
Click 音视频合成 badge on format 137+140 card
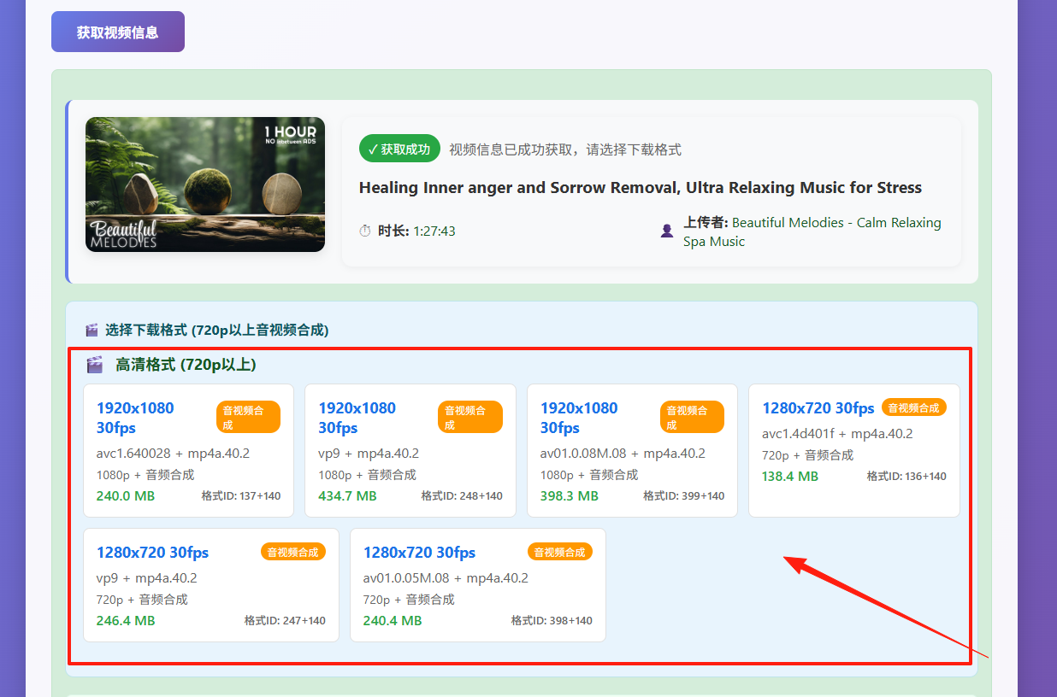pyautogui.click(x=248, y=417)
